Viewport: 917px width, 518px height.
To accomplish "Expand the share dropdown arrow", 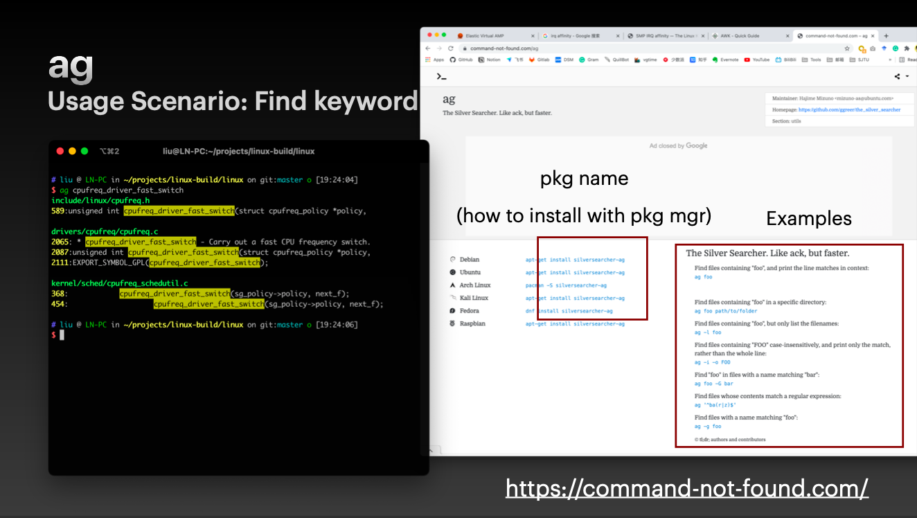I will (x=907, y=77).
